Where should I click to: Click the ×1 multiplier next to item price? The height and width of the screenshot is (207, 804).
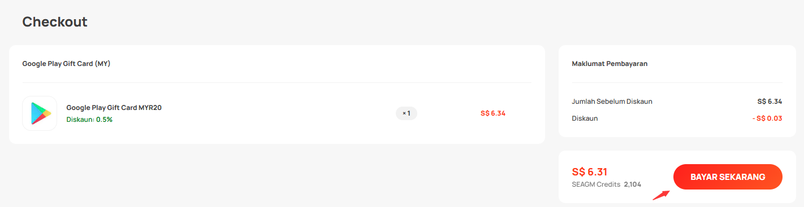point(407,113)
